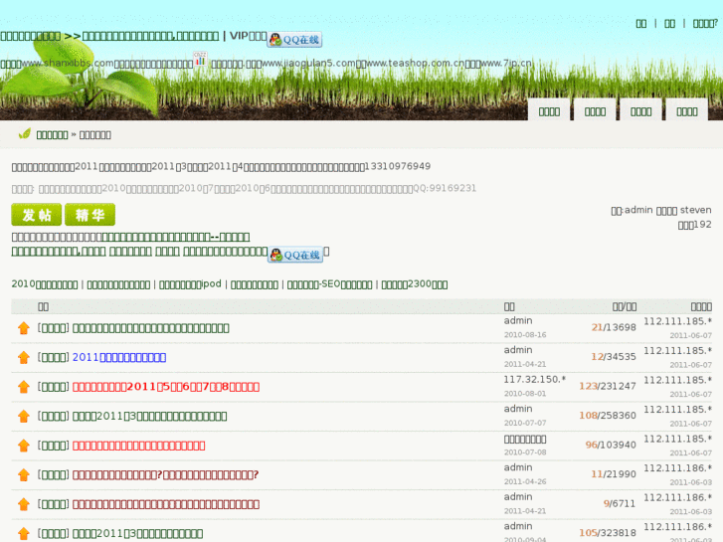
Task: Click last poster 112.111.185.* in 123/231247 row
Action: coord(677,380)
